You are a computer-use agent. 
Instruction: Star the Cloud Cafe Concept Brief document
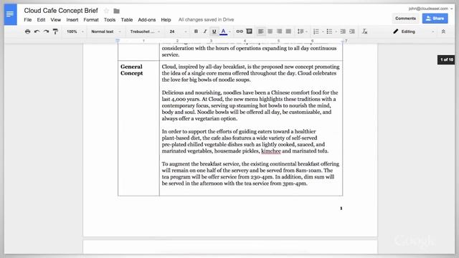pos(107,11)
